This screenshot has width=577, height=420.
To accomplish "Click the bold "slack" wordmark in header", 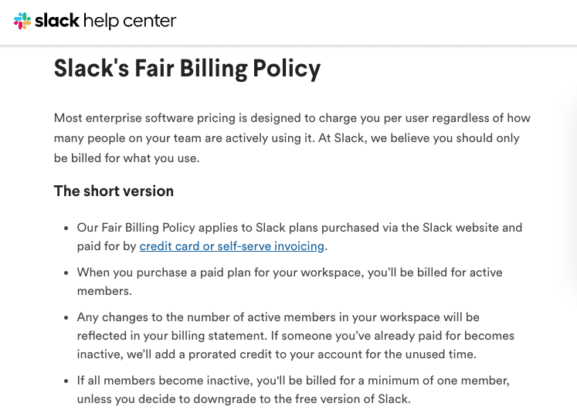I will 56,21.
